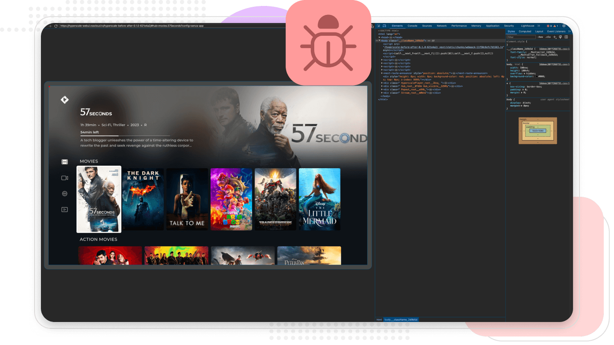This screenshot has height=345, width=614.
Task: Click the html breadcrumb at bottom
Action: click(x=379, y=319)
